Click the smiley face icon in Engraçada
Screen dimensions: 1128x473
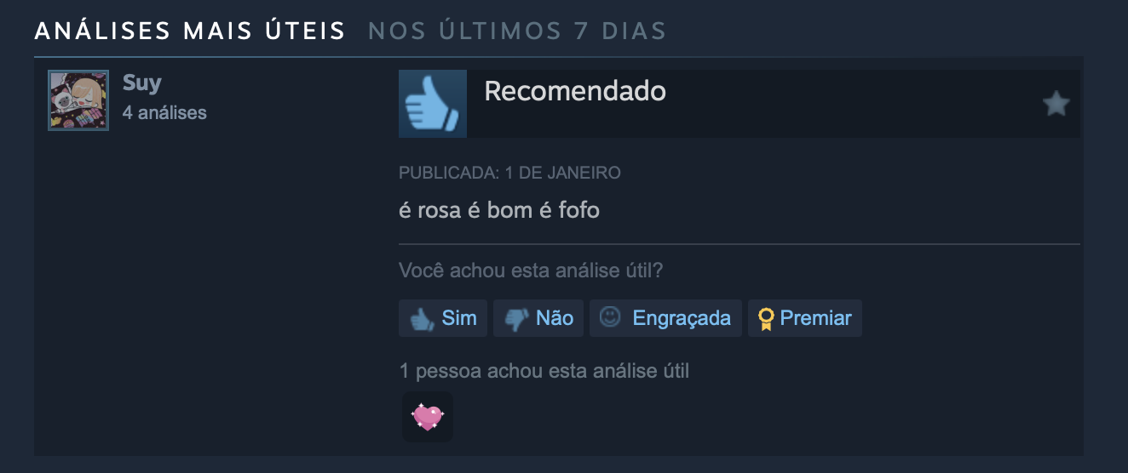[610, 317]
